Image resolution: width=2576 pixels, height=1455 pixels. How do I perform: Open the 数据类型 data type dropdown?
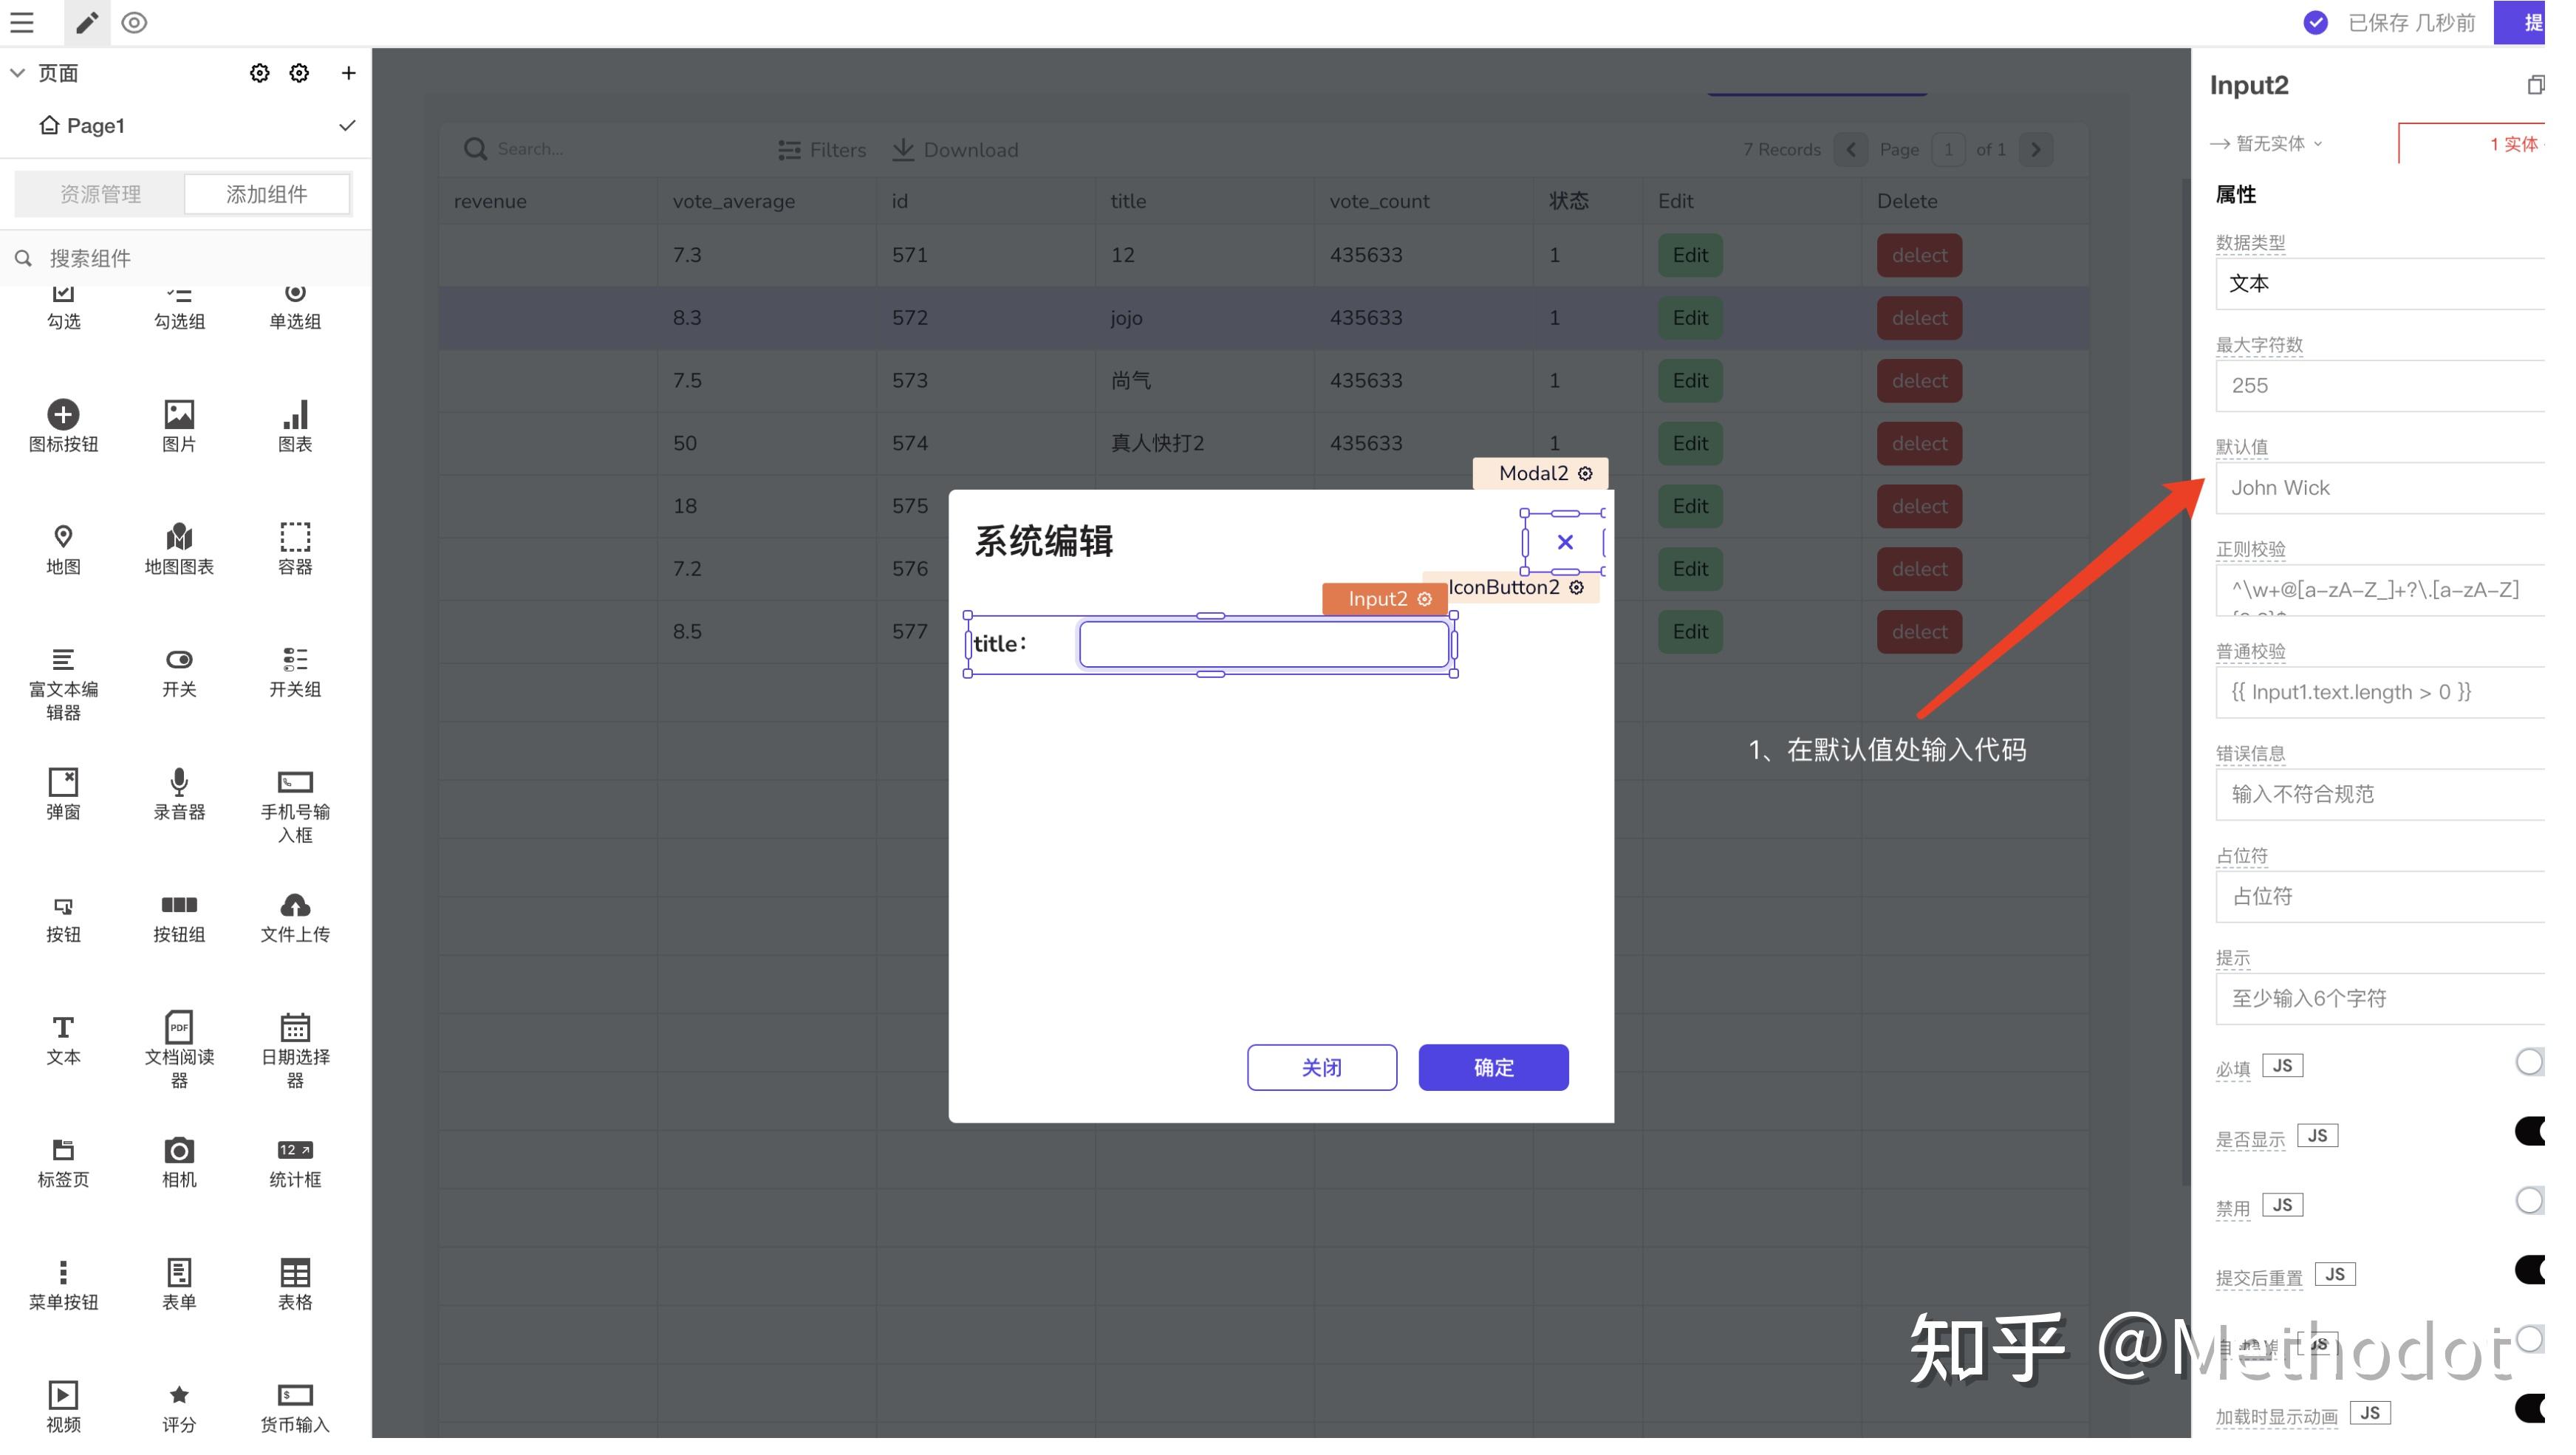[x=2380, y=284]
